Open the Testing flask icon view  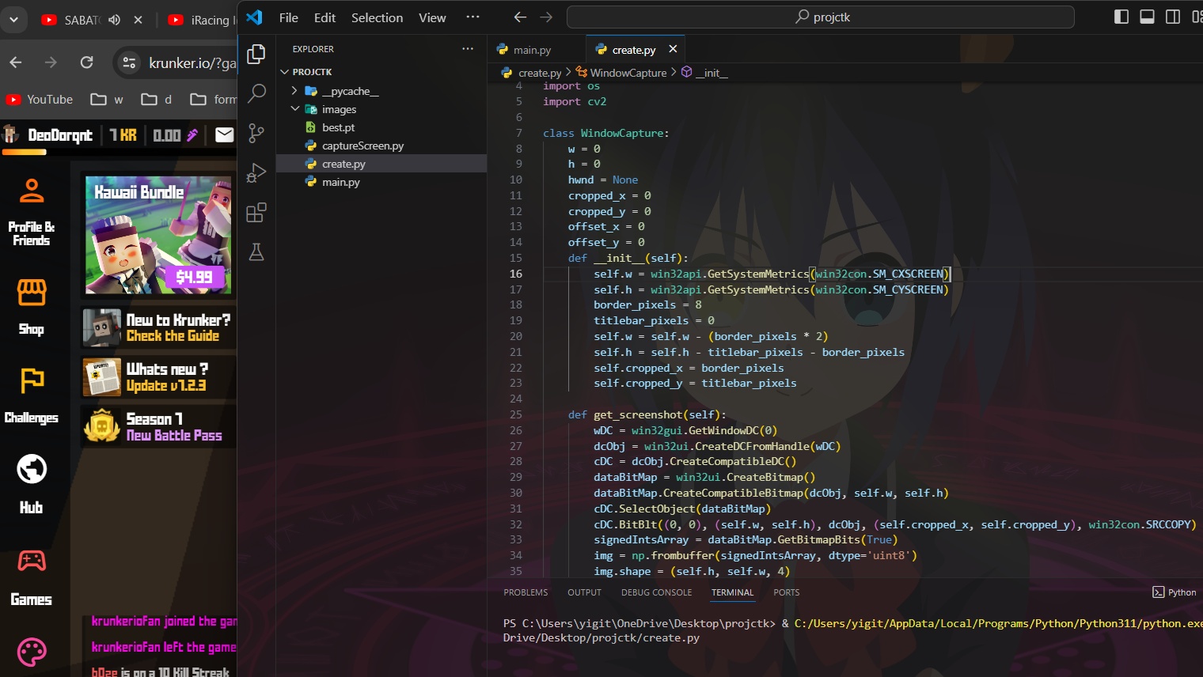pyautogui.click(x=256, y=252)
